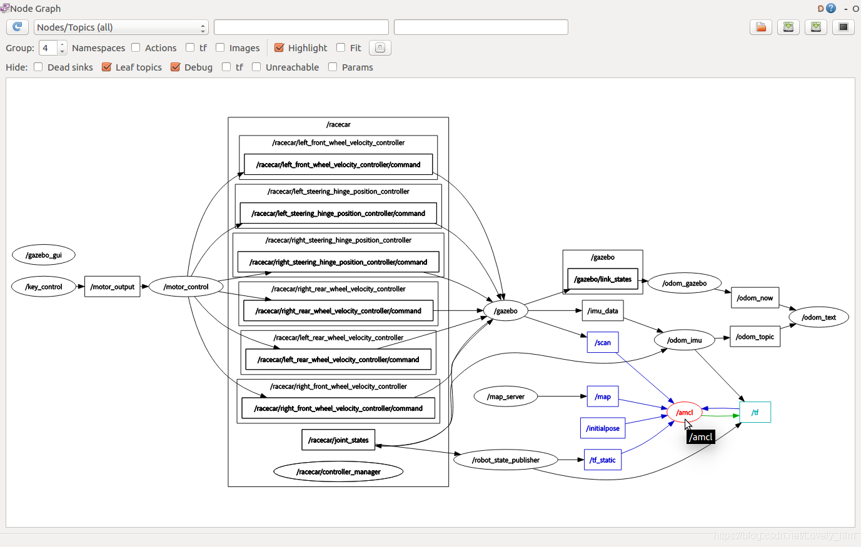The width and height of the screenshot is (861, 547).
Task: Click the /racecar/joint_states topic box
Action: click(x=338, y=440)
